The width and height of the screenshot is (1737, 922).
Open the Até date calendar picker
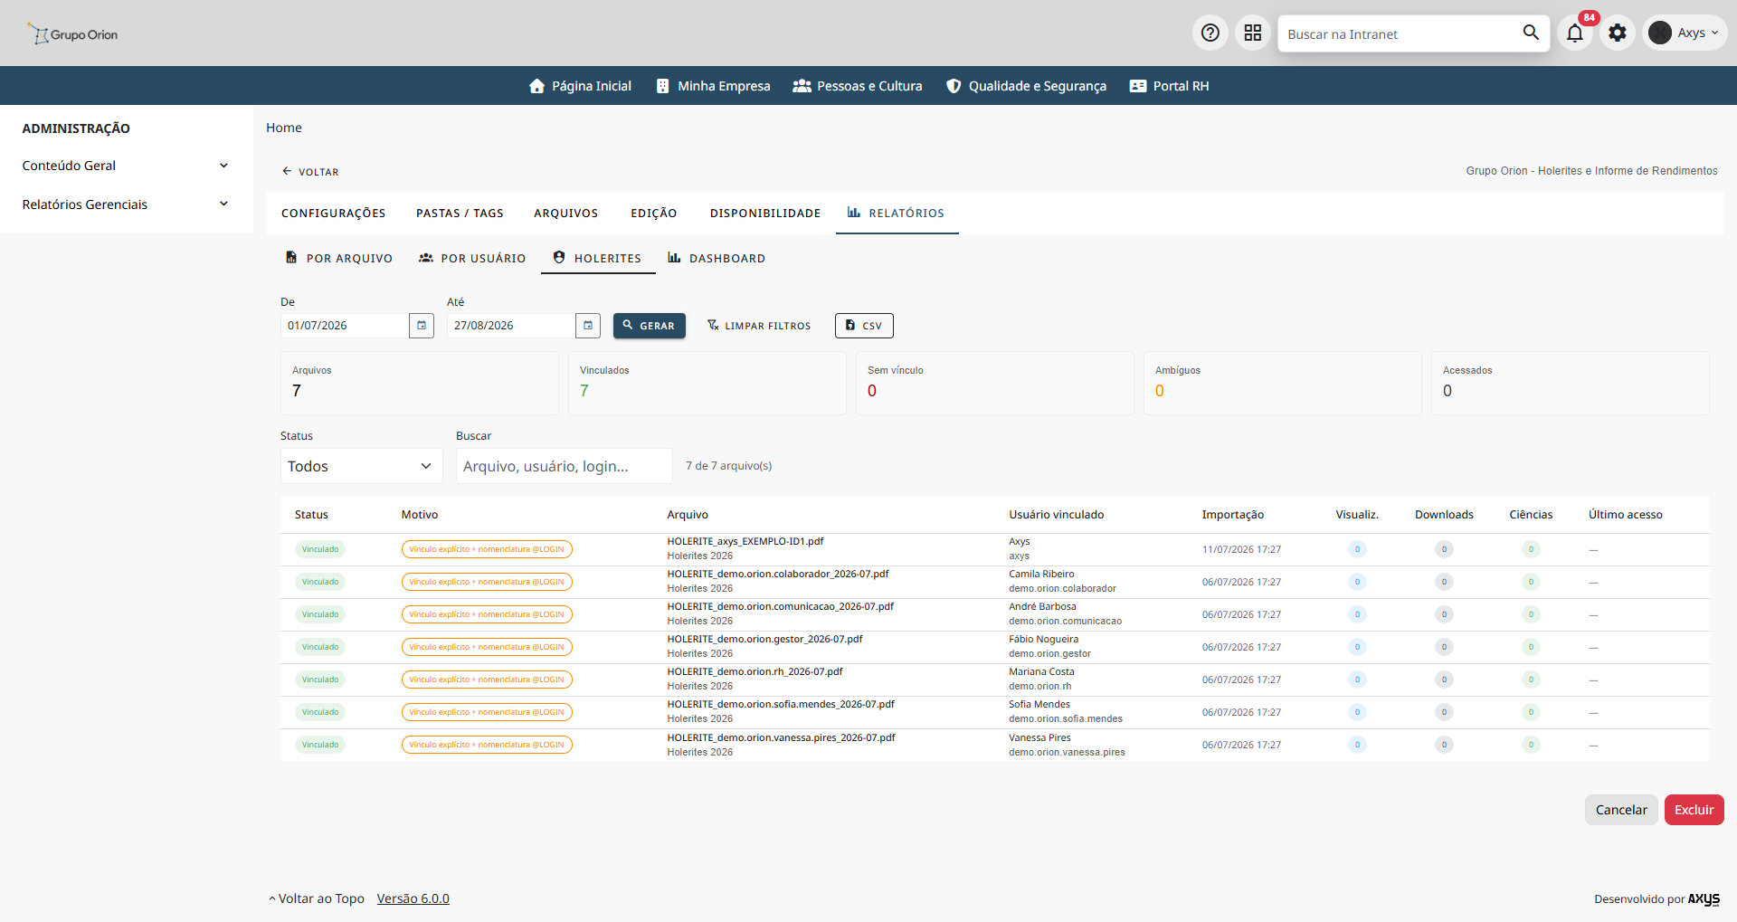[588, 326]
